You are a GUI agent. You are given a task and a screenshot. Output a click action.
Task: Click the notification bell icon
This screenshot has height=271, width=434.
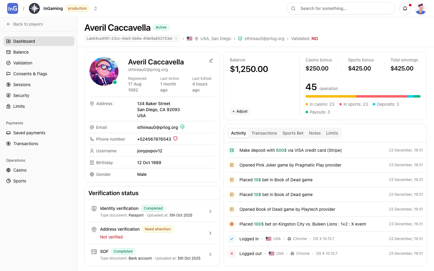[405, 8]
